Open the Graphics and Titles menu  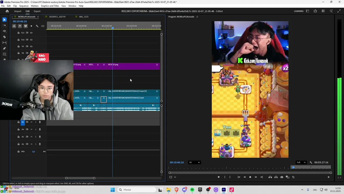click(x=50, y=6)
